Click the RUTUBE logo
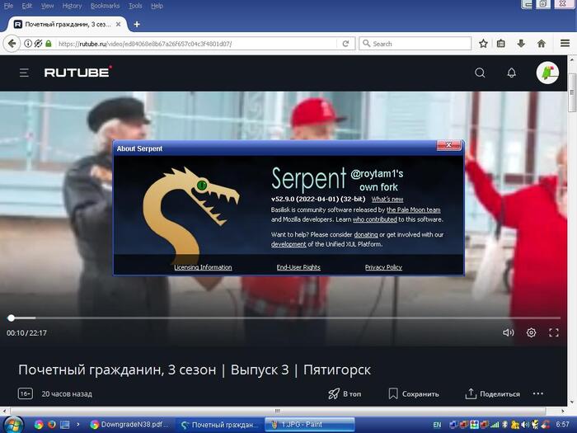The width and height of the screenshot is (577, 433). tap(78, 72)
